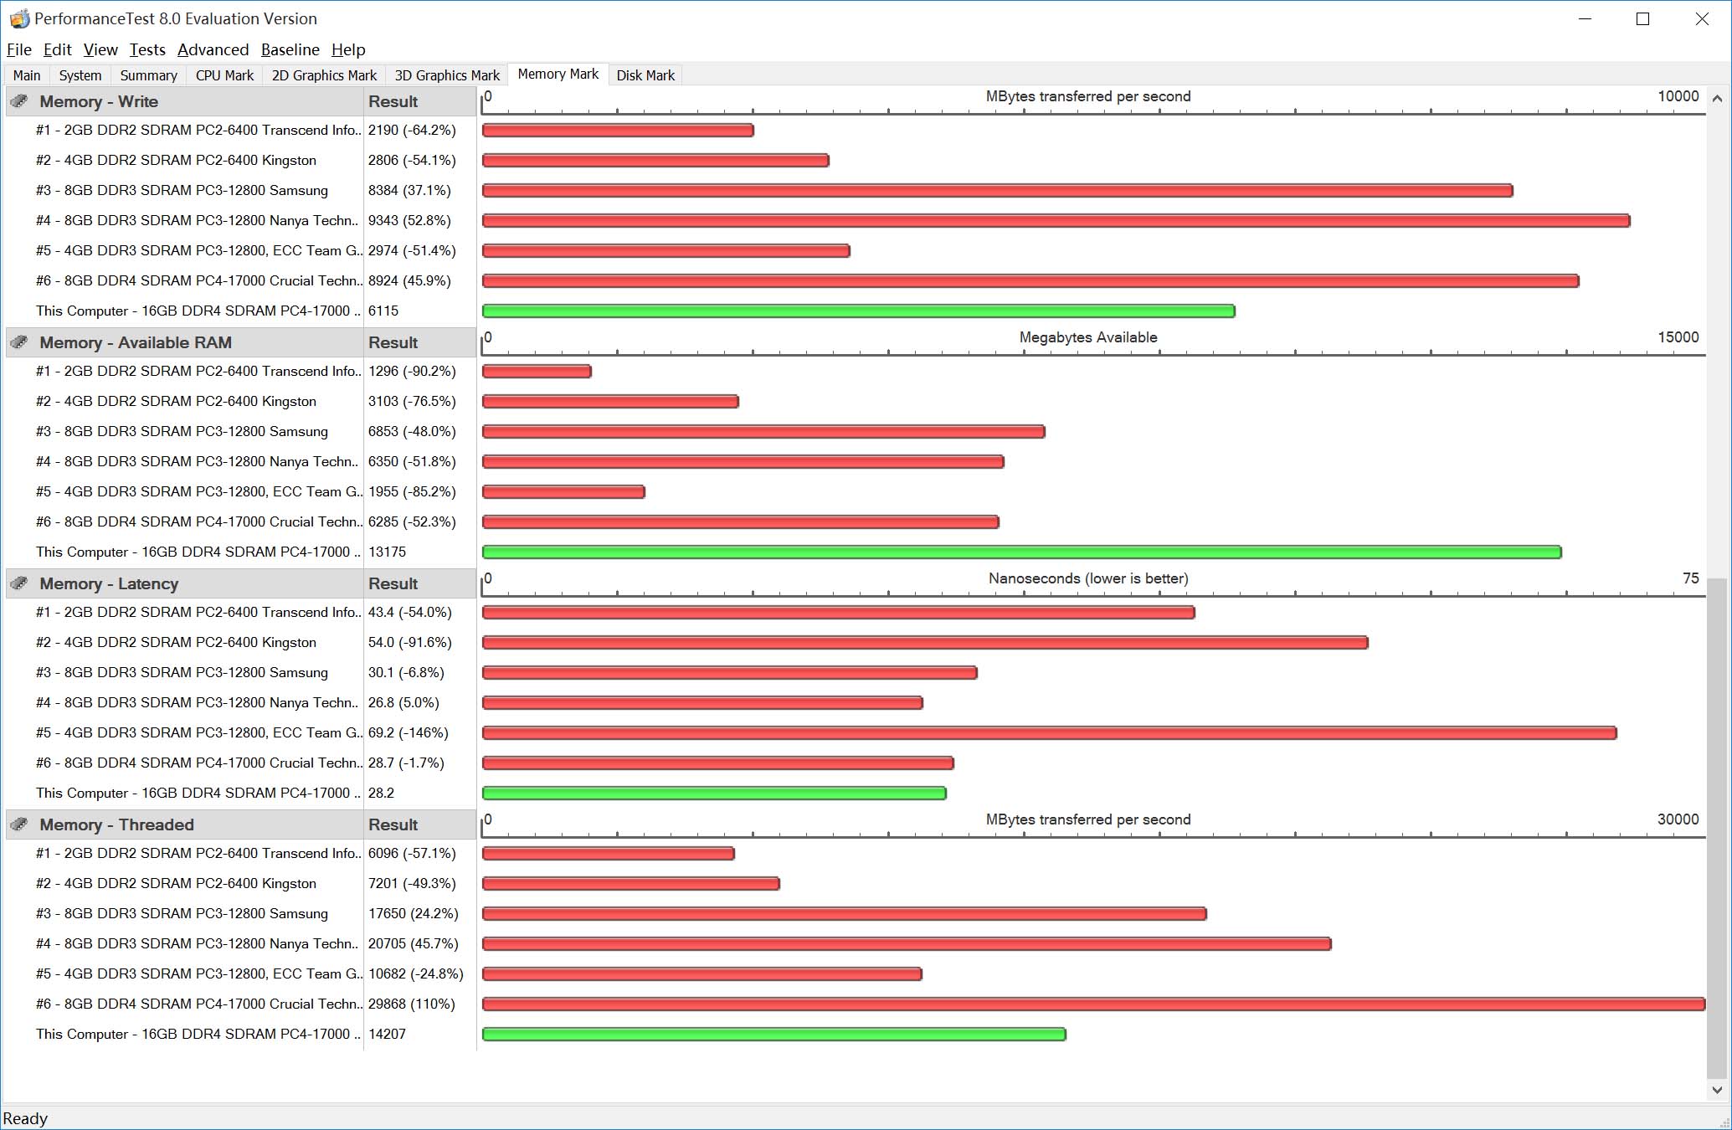
Task: Click the Memory - Write section icon
Action: [19, 101]
